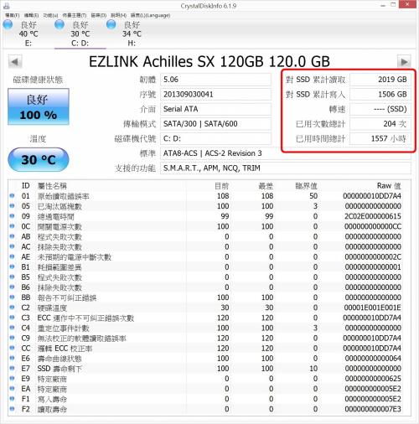Viewport: 419px width, 424px height.
Task: Click the power on hours value 1557 小時
Action: (380, 138)
